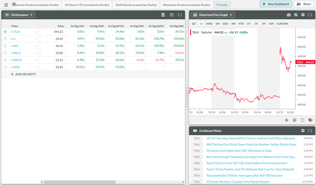Screen dimensions: 316x185
Task: Click the Dashboard News panel icon
Action: click(x=195, y=131)
